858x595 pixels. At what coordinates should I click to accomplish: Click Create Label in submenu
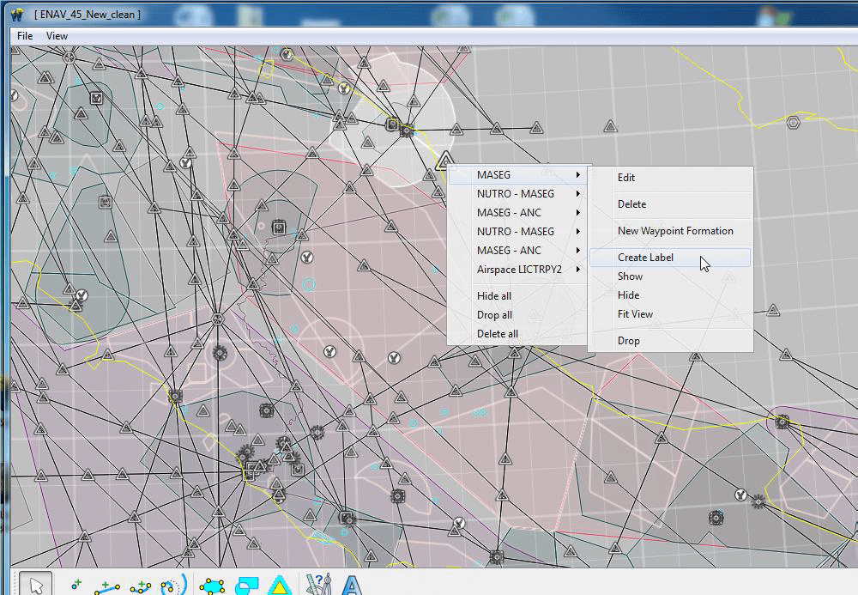click(x=645, y=258)
